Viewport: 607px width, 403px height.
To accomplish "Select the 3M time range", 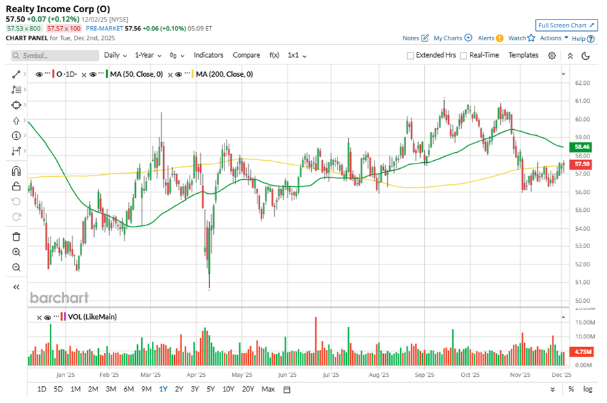I will (111, 389).
